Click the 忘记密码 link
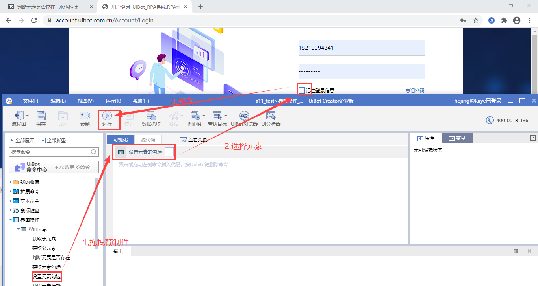Viewport: 538px width, 286px height. [415, 91]
